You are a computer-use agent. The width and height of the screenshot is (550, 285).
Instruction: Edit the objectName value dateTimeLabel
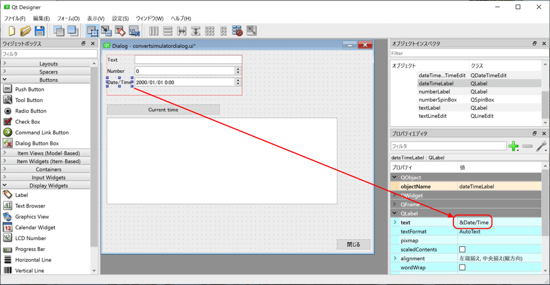point(499,187)
